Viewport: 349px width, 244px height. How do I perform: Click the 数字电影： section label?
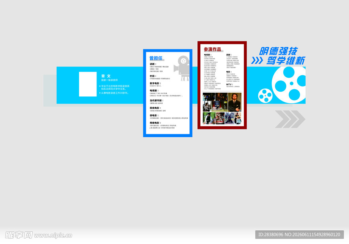(155, 83)
